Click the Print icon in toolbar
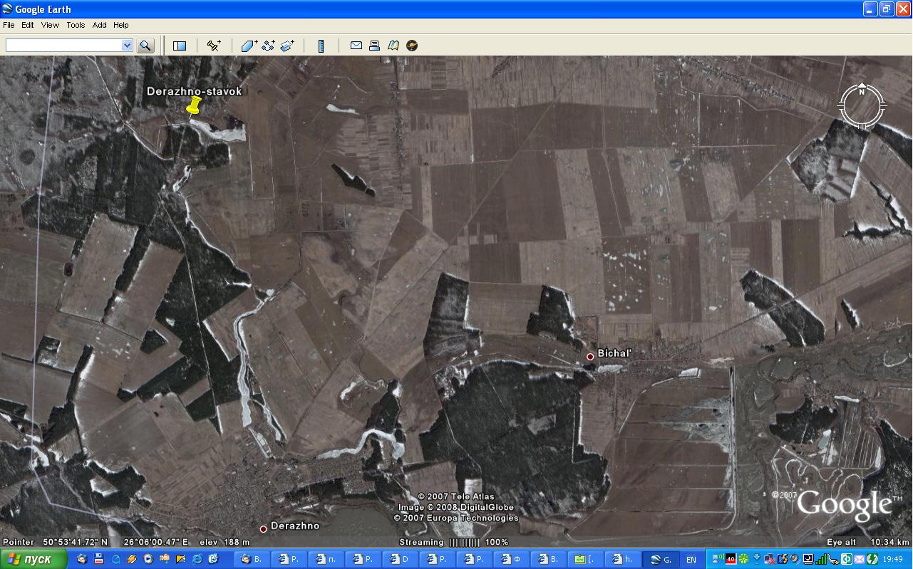The image size is (913, 569). [374, 46]
